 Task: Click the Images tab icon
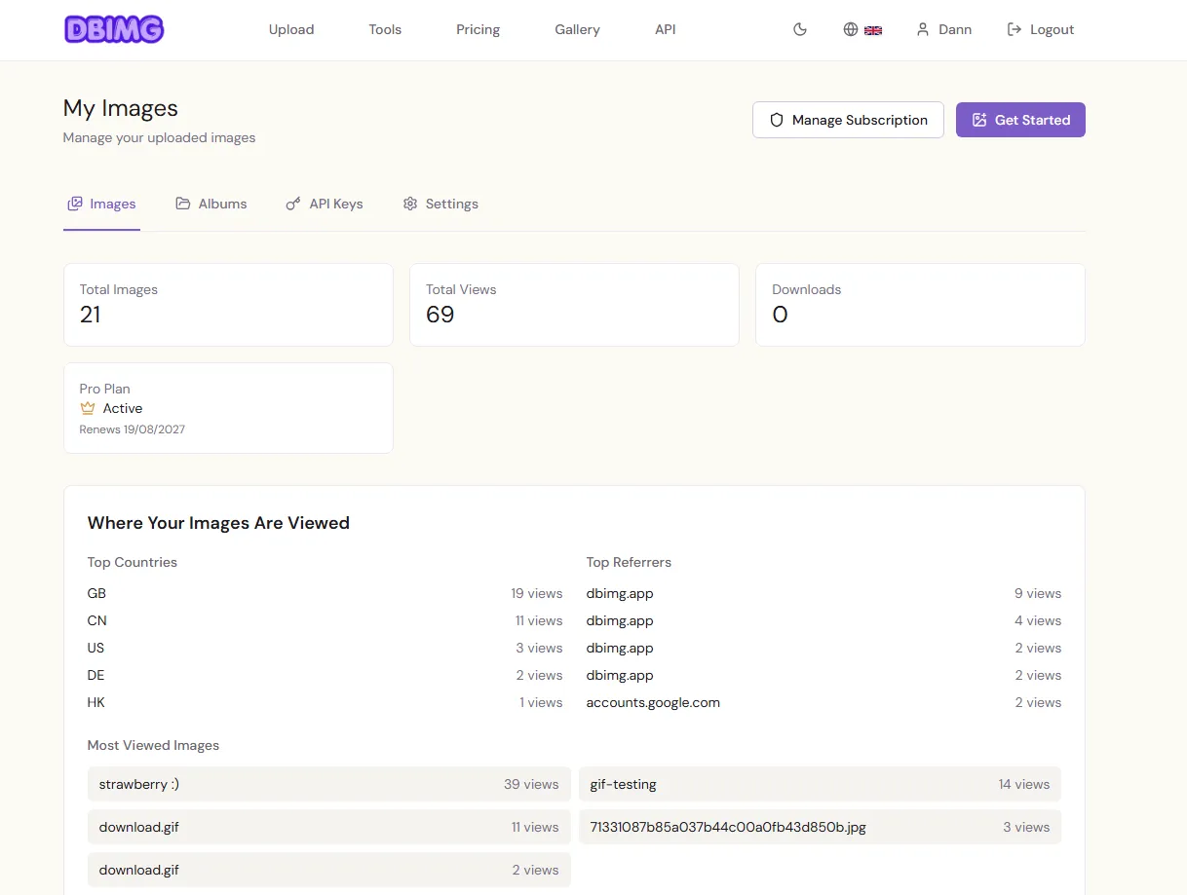pos(75,204)
